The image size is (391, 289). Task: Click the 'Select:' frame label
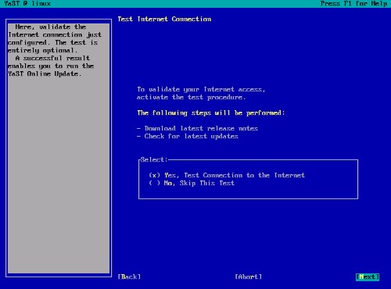click(154, 159)
